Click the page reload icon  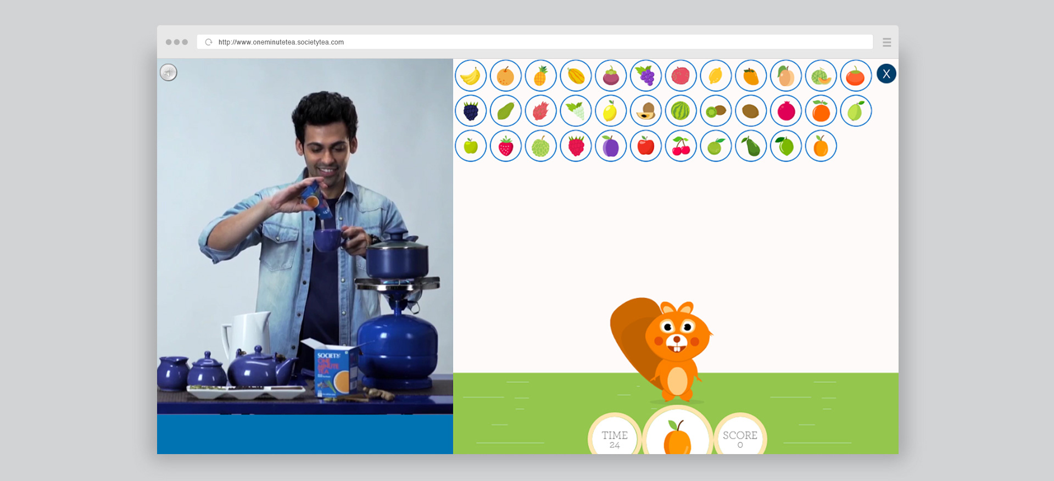[x=209, y=42]
